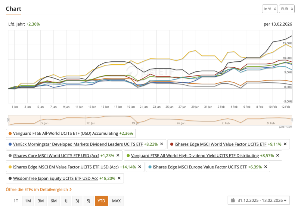The width and height of the screenshot is (301, 215).
Task: Select the 3M time period
Action: [x=41, y=201]
